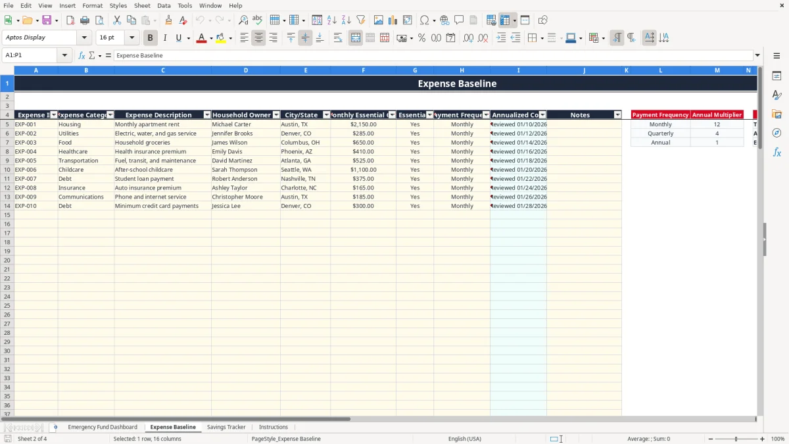Screen dimensions: 789x444
Task: Open the Household Owner filter dropdown
Action: click(x=276, y=115)
